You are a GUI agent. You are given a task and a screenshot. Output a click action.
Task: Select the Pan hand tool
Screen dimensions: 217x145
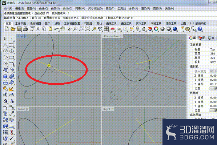(x=63, y=29)
